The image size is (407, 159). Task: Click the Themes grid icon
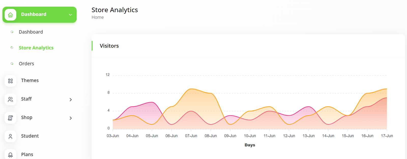(10, 81)
